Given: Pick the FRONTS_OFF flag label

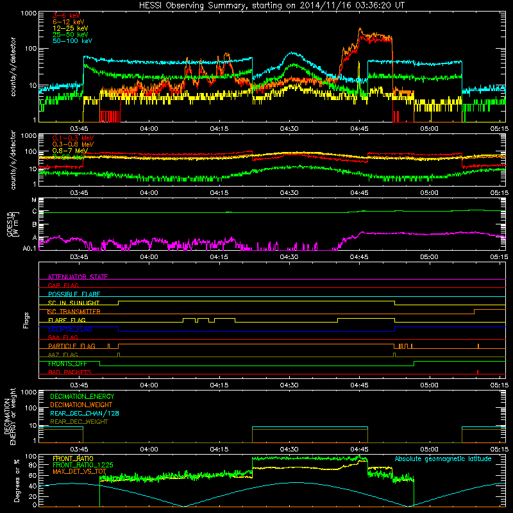Looking at the screenshot, I should click(67, 364).
